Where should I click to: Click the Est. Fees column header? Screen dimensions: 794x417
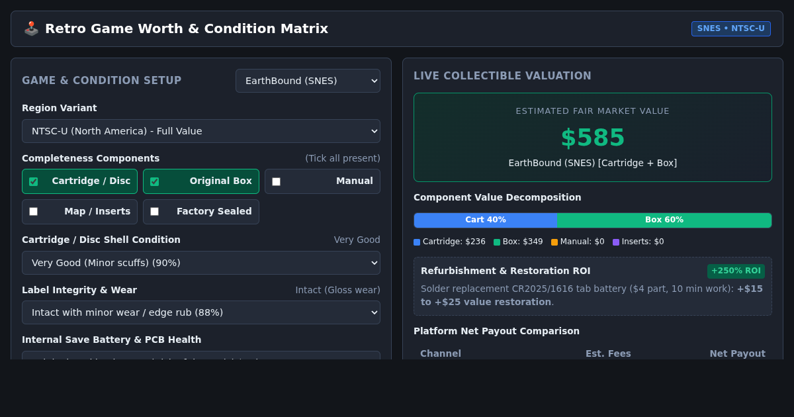608,353
